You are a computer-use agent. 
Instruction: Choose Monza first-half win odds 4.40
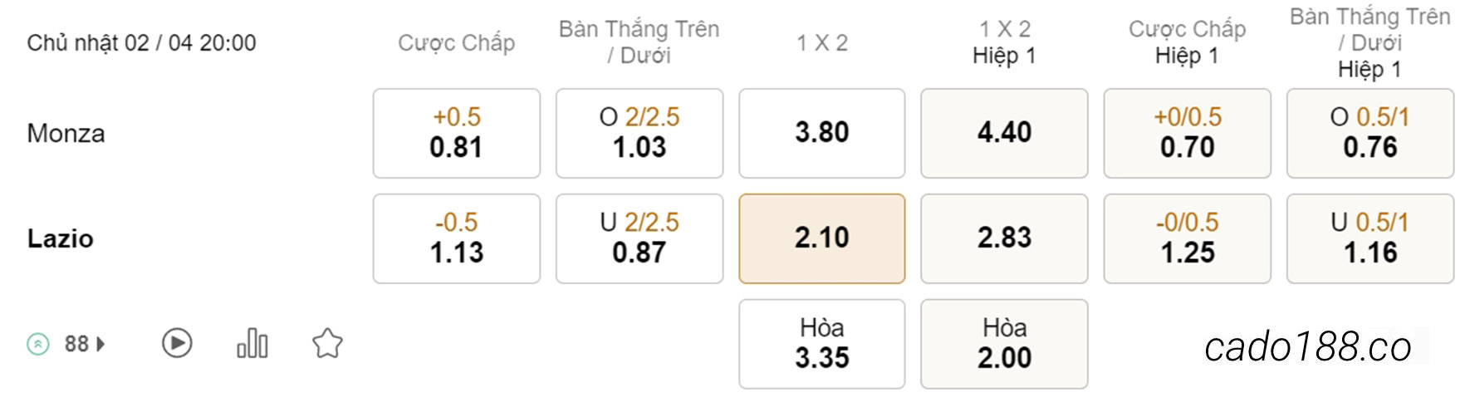tap(1004, 133)
